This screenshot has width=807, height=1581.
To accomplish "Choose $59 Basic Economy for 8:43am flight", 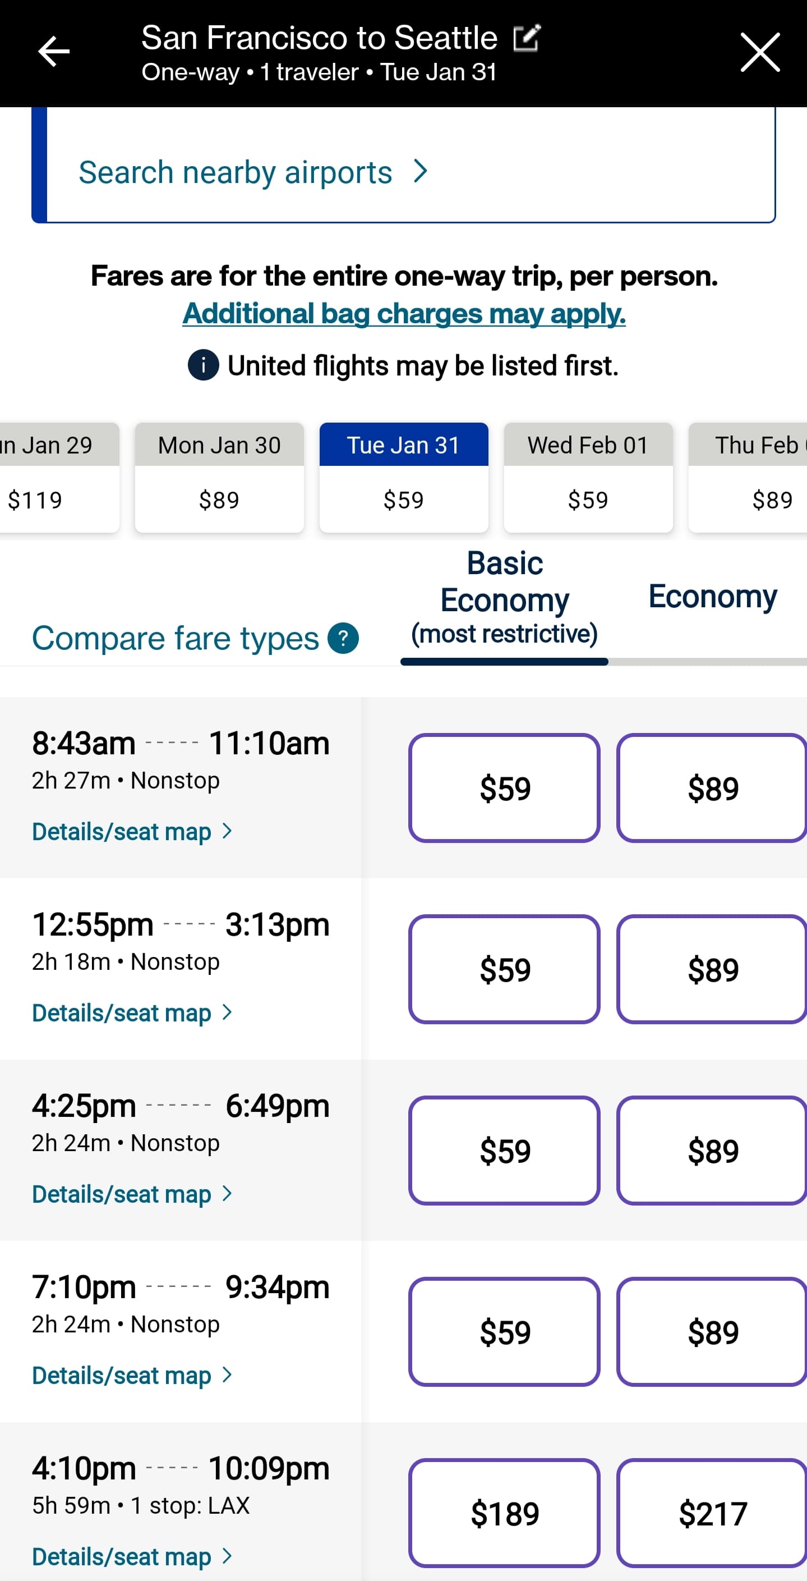I will point(504,788).
